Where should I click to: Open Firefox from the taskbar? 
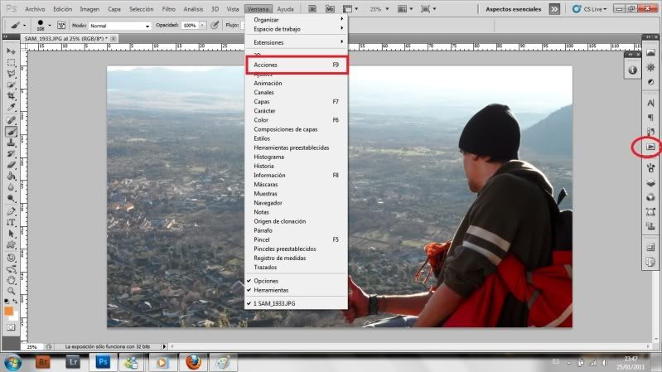[x=193, y=362]
